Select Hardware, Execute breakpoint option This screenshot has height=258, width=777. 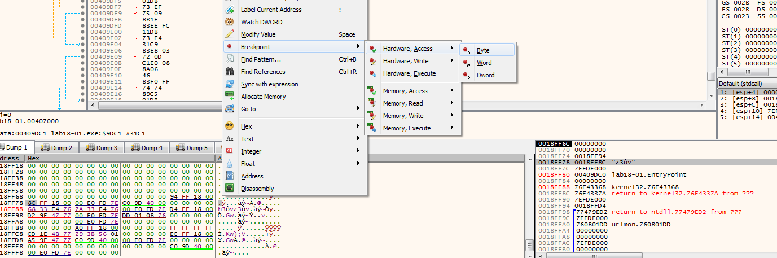pyautogui.click(x=412, y=73)
